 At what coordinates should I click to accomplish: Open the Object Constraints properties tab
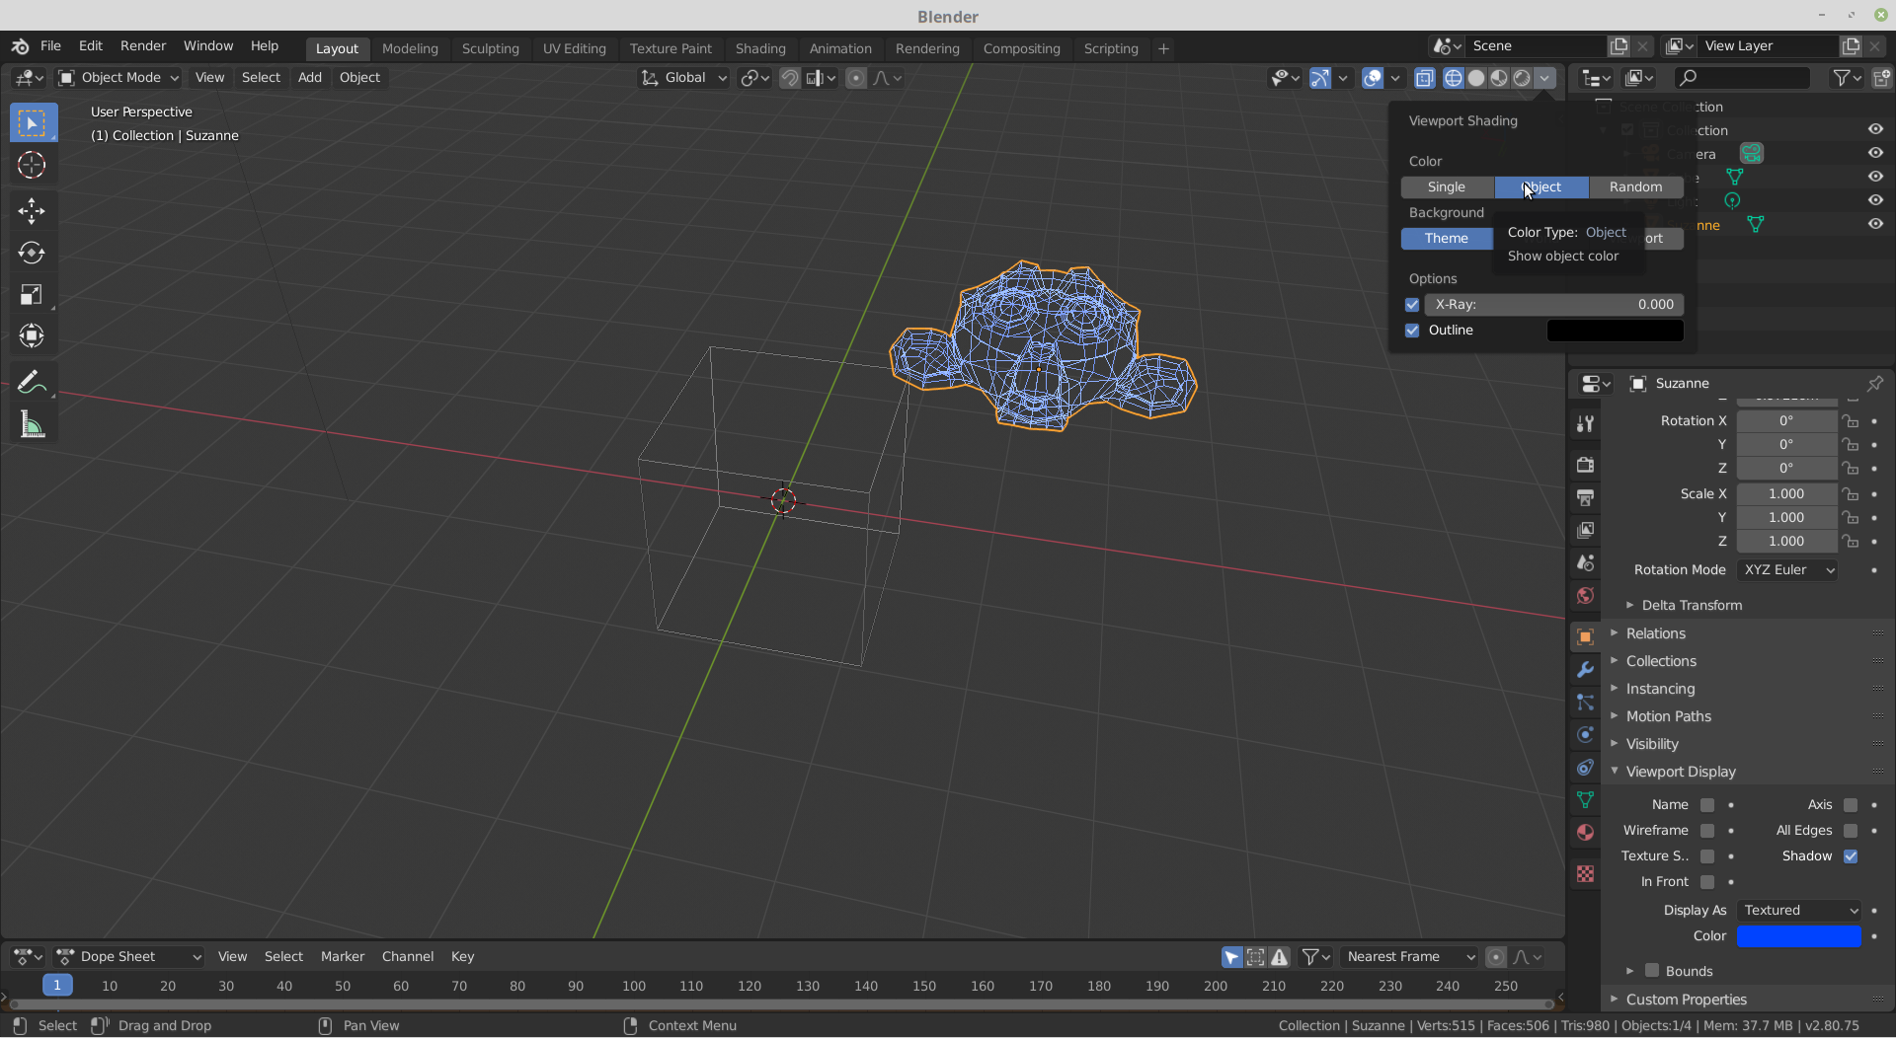click(x=1586, y=767)
